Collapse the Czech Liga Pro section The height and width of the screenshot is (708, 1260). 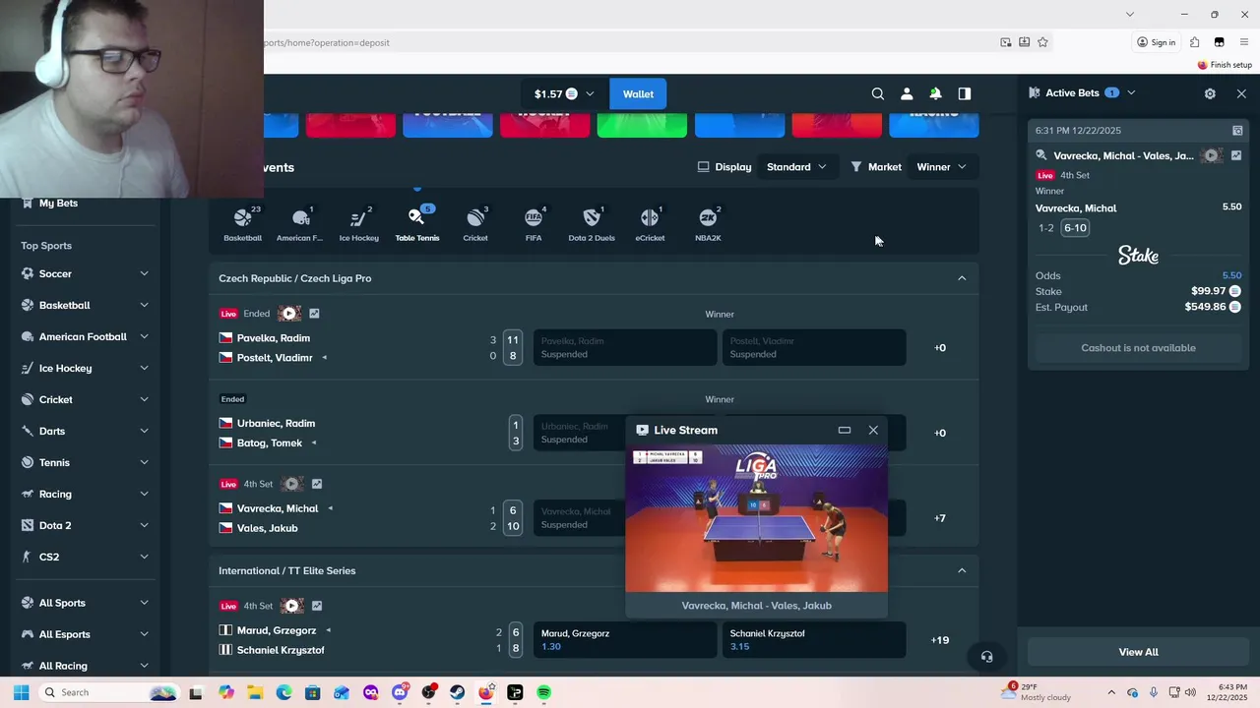[x=962, y=278]
